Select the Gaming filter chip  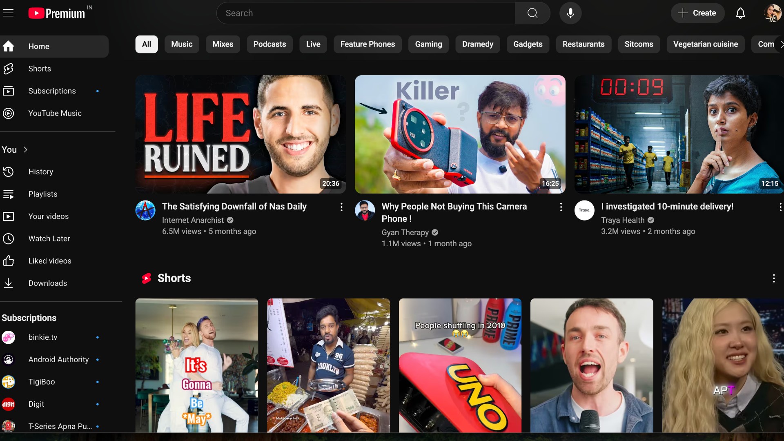coord(428,44)
